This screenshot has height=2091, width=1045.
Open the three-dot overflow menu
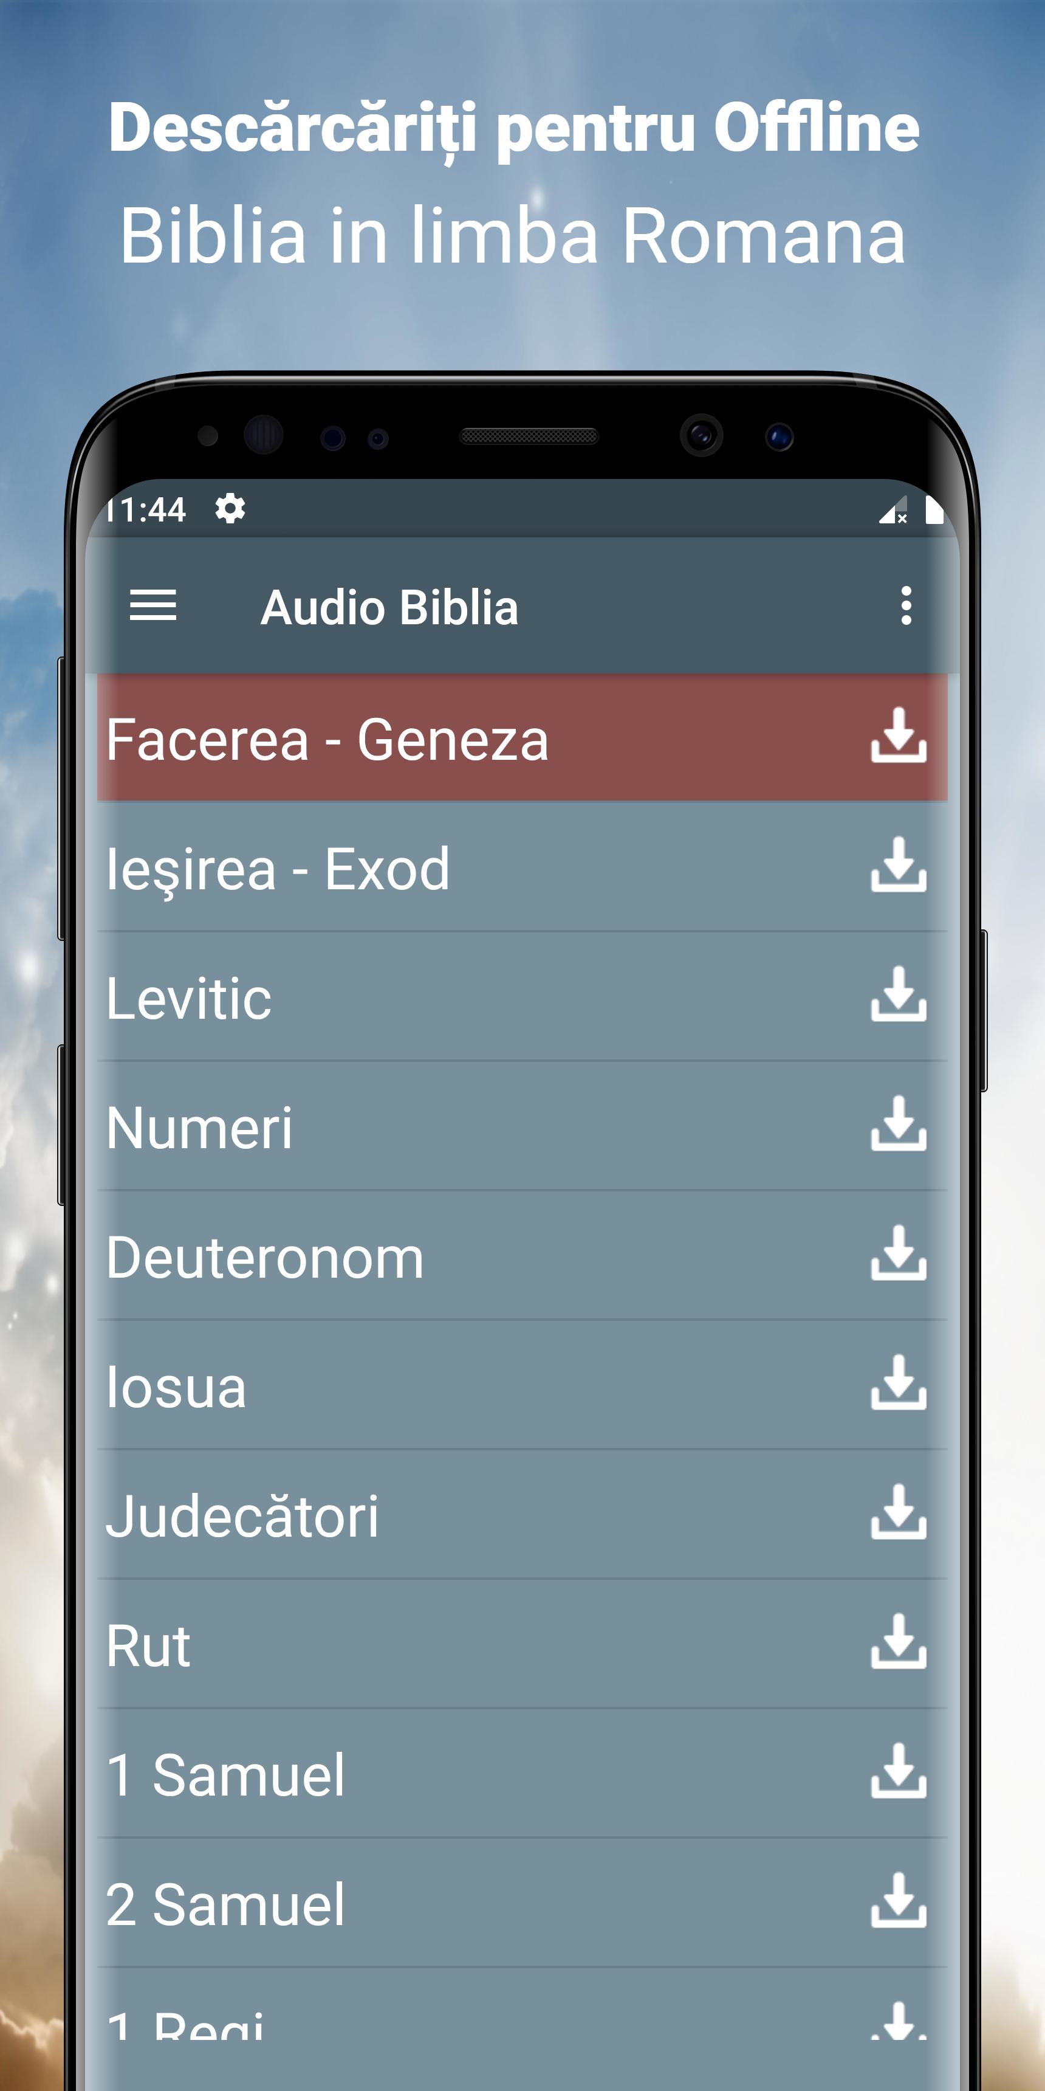click(905, 605)
